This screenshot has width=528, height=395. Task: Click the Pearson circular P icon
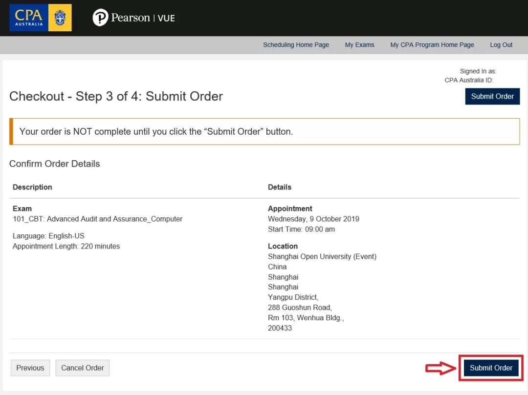[x=100, y=18]
